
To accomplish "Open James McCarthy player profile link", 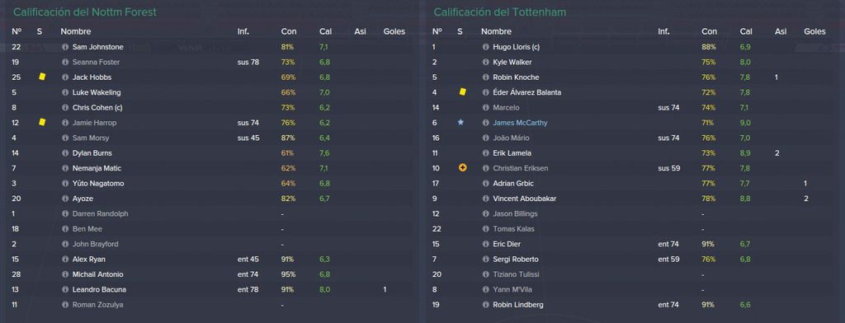I will tap(520, 123).
